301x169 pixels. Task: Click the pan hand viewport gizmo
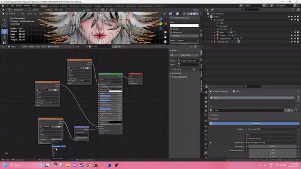tap(165, 37)
